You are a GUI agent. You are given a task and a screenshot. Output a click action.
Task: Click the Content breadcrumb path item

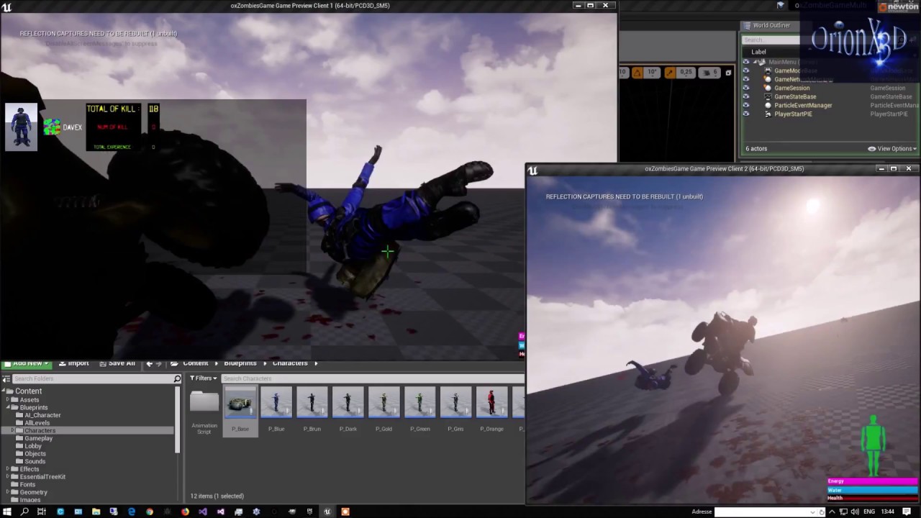195,363
